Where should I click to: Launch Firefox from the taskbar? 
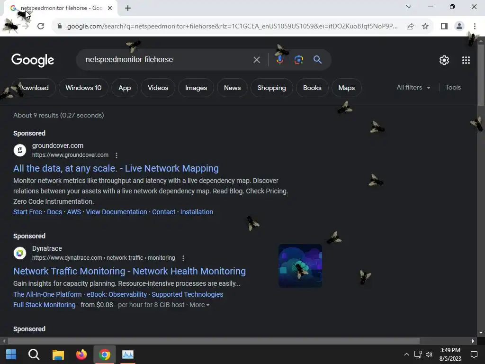(81, 355)
